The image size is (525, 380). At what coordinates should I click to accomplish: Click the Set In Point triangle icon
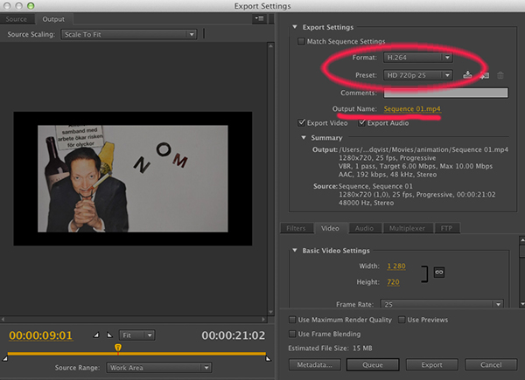coord(96,335)
